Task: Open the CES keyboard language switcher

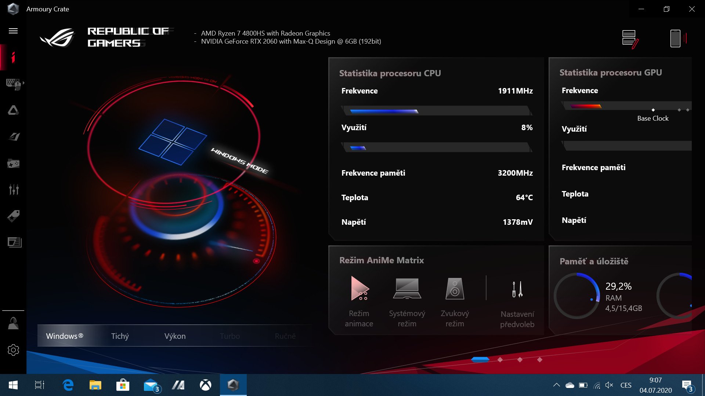Action: 626,385
